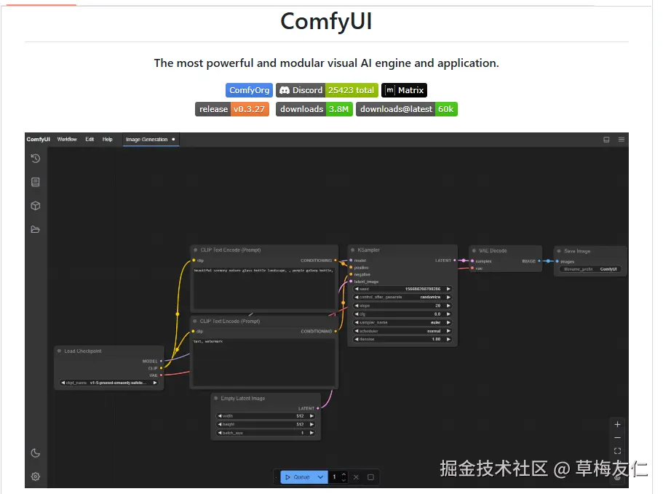
Task: Collapse the Empty Latent Image node dot
Action: tap(216, 398)
